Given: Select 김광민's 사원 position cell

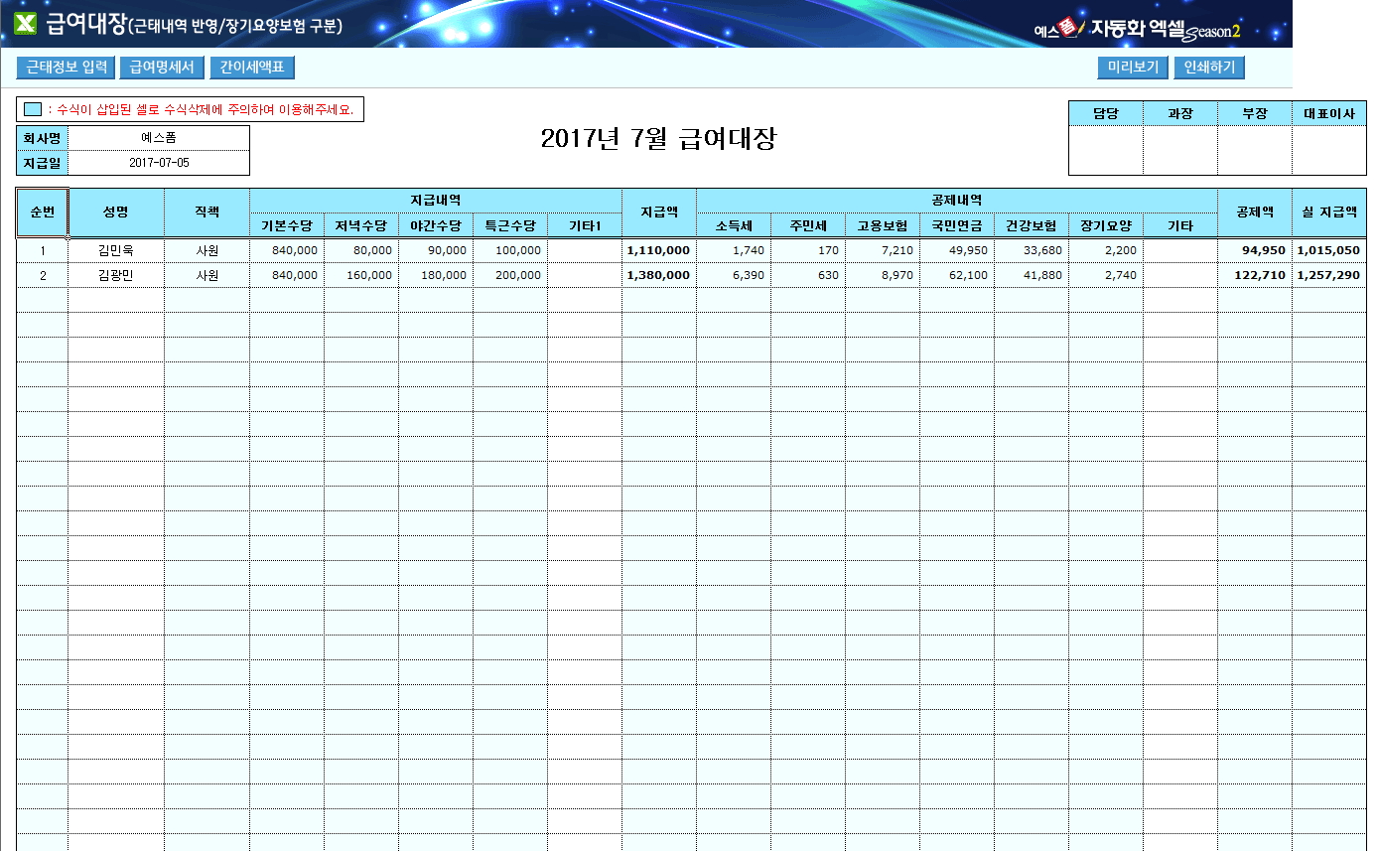Looking at the screenshot, I should point(207,275).
